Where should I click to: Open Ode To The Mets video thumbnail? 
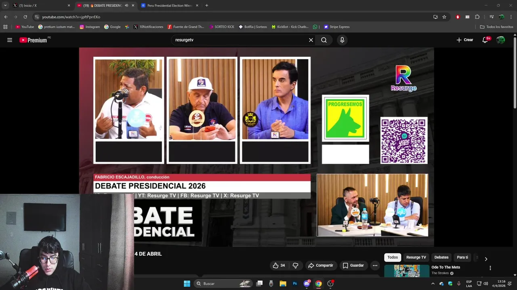coord(407,271)
